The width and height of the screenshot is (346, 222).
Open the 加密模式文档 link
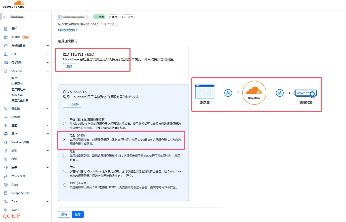point(67,30)
